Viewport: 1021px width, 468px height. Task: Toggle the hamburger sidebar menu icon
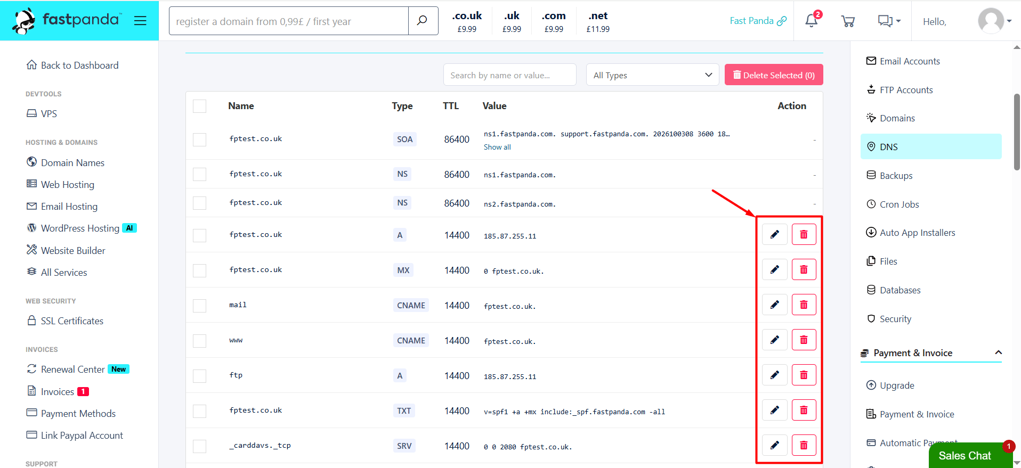[x=140, y=21]
